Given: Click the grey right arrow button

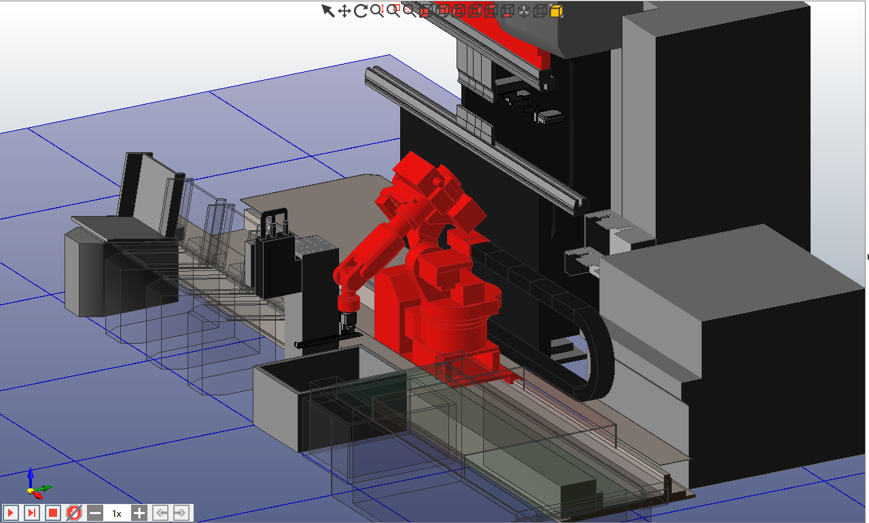Looking at the screenshot, I should click(x=181, y=513).
